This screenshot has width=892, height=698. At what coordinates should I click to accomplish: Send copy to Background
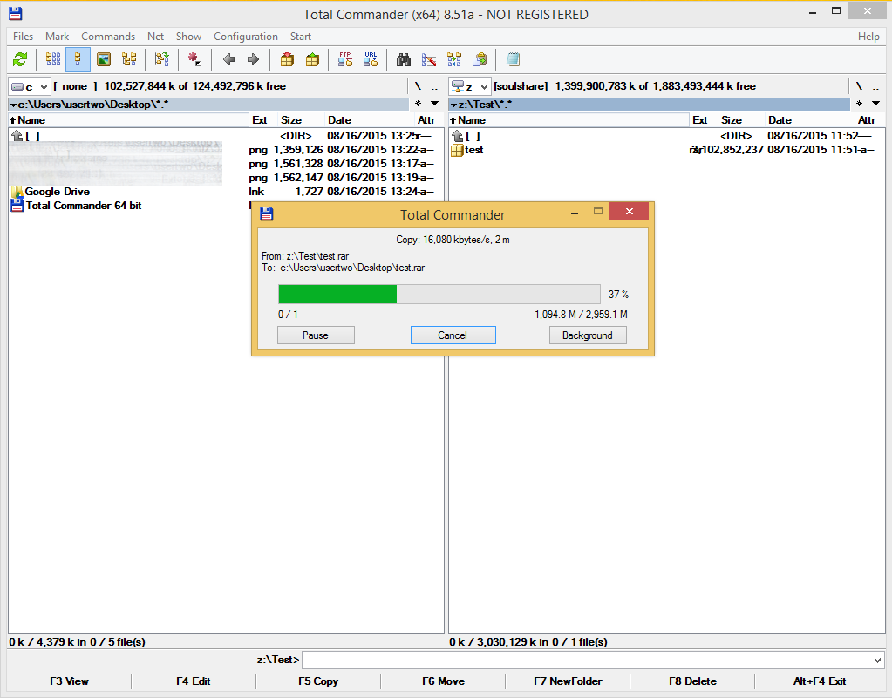pyautogui.click(x=588, y=335)
